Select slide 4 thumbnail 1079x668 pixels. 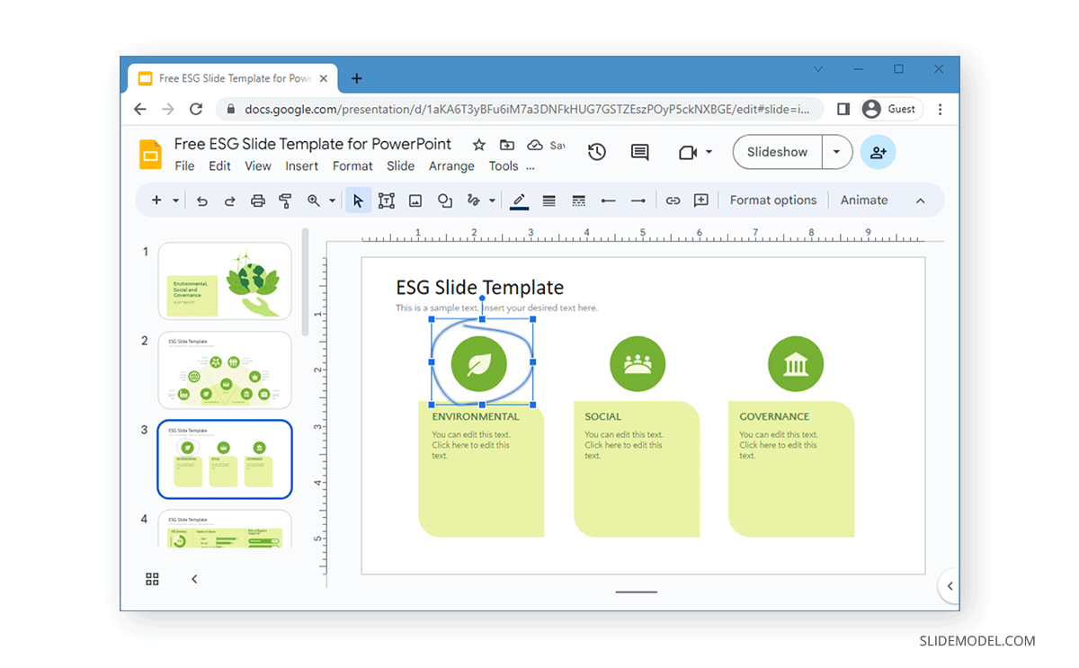225,529
